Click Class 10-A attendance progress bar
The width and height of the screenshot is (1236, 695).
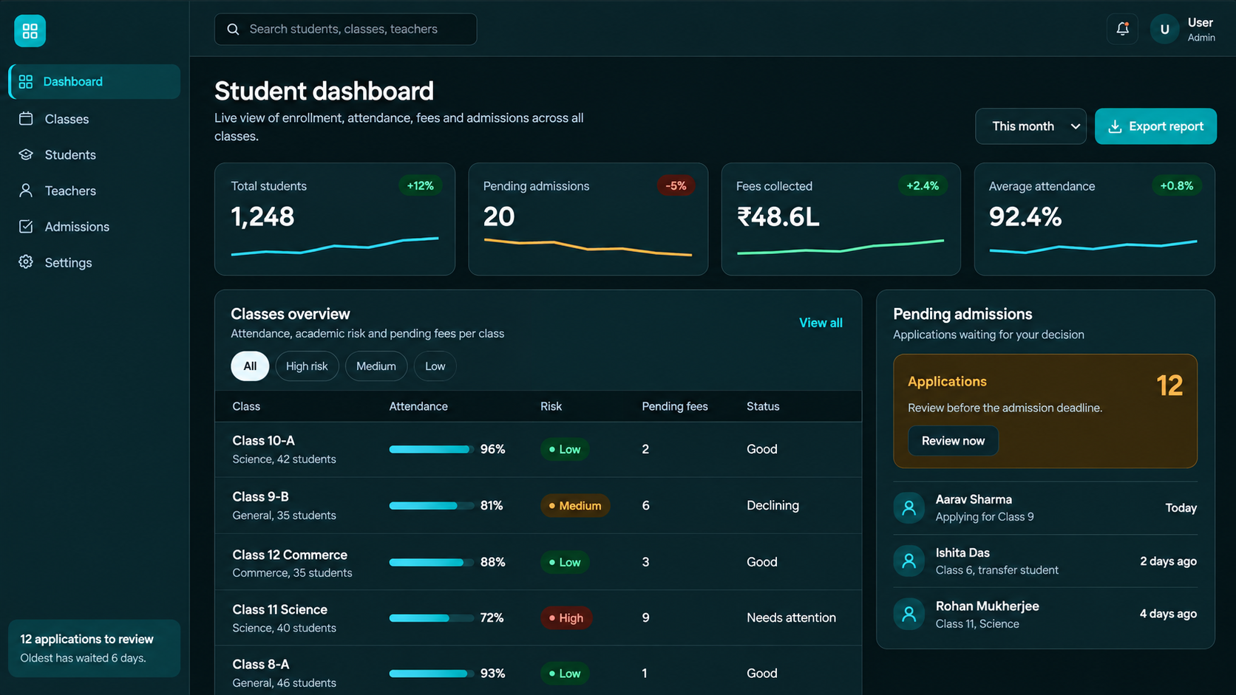(x=432, y=449)
